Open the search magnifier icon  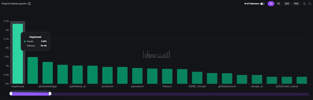[304, 4]
